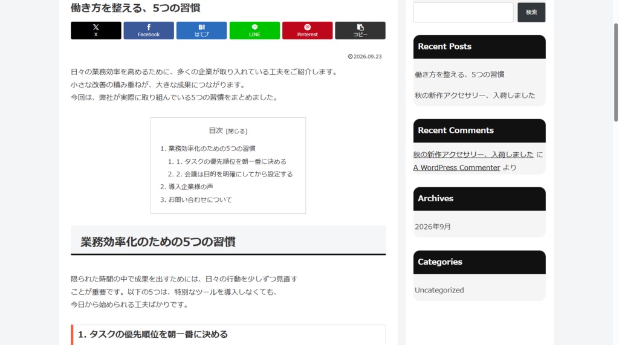The width and height of the screenshot is (619, 345).
Task: Open A WordPress Commenter author link
Action: pos(457,168)
